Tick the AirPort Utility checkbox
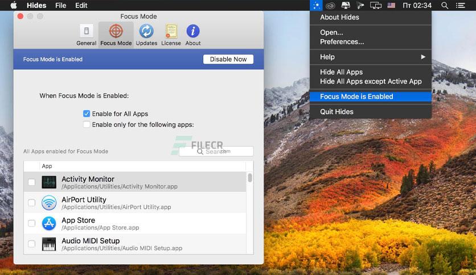 (x=31, y=203)
